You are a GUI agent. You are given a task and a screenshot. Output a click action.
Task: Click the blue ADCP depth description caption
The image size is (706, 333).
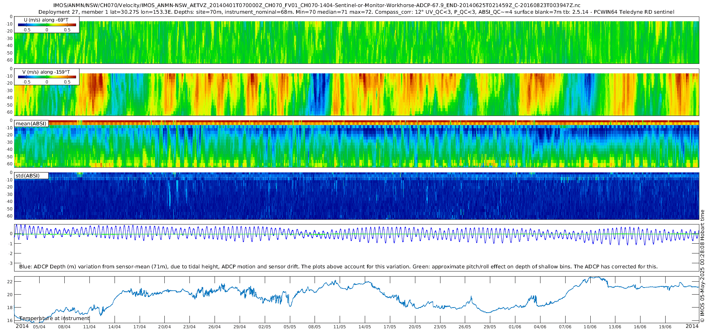[x=338, y=266]
